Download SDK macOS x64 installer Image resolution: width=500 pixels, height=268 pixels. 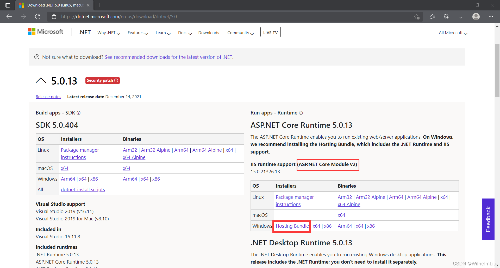click(65, 168)
